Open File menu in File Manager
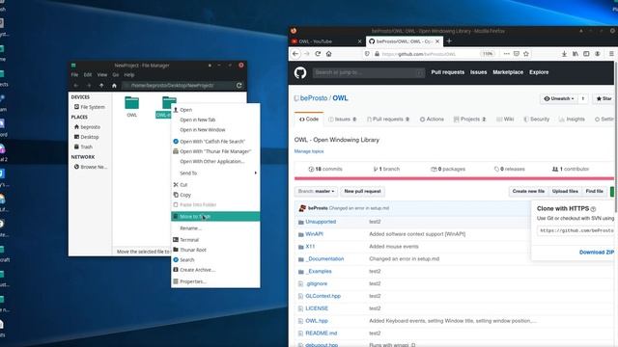 pos(74,75)
